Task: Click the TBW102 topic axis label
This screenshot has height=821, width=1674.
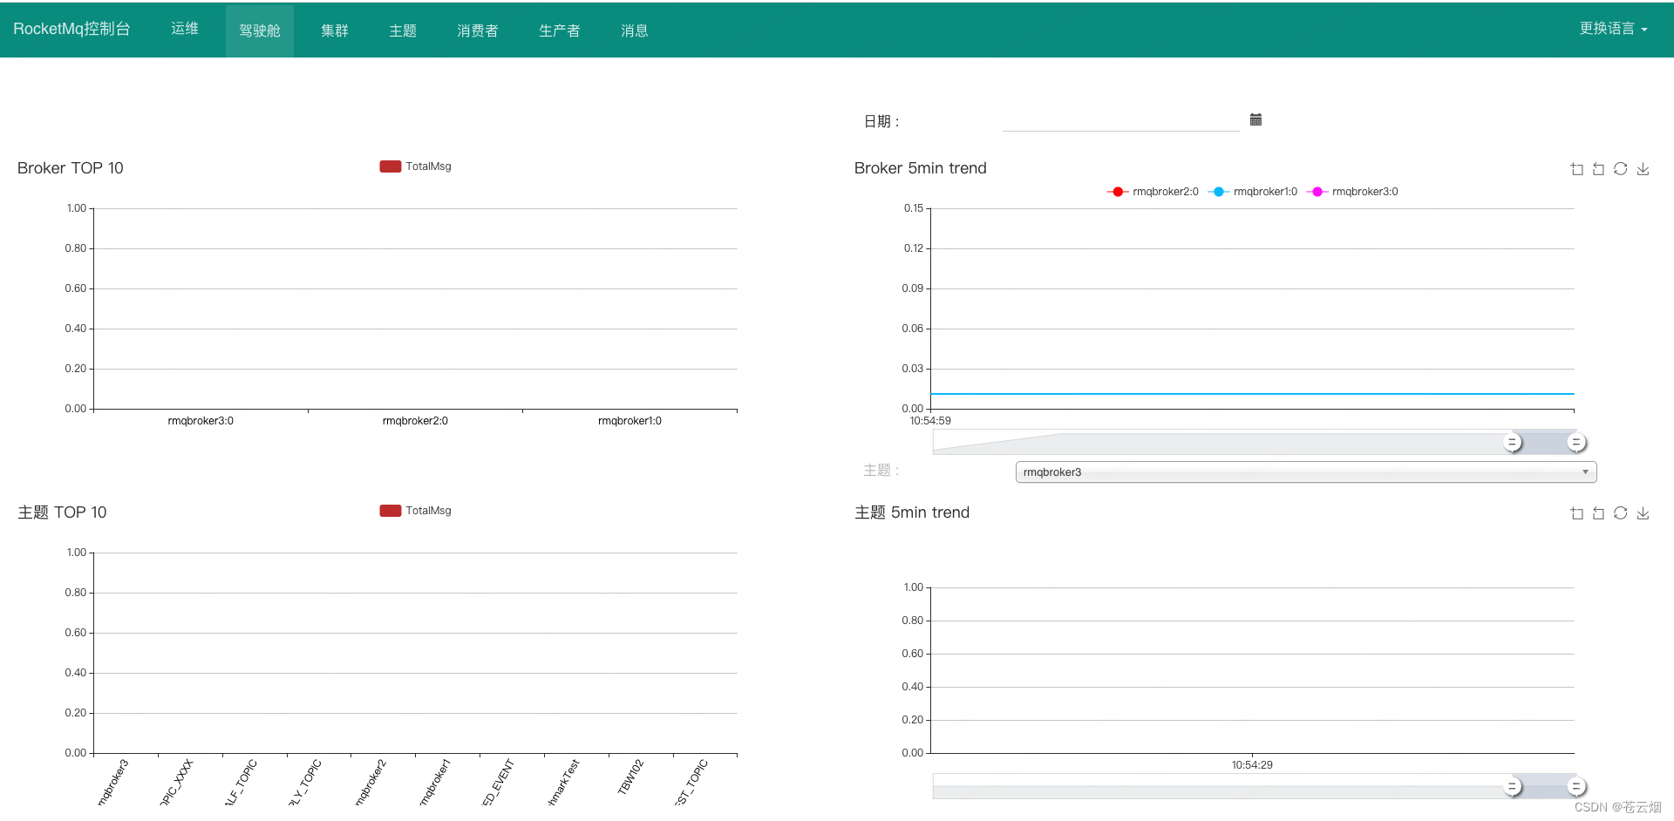Action: point(630,777)
